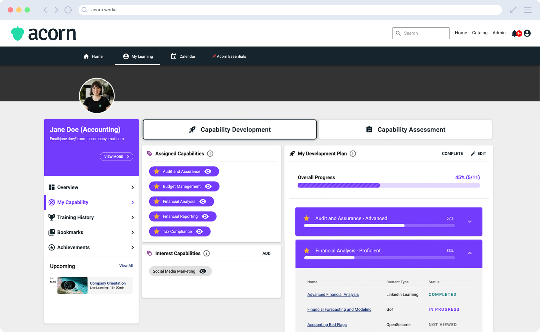540x332 pixels.
Task: Open the user profile account icon
Action: point(527,33)
